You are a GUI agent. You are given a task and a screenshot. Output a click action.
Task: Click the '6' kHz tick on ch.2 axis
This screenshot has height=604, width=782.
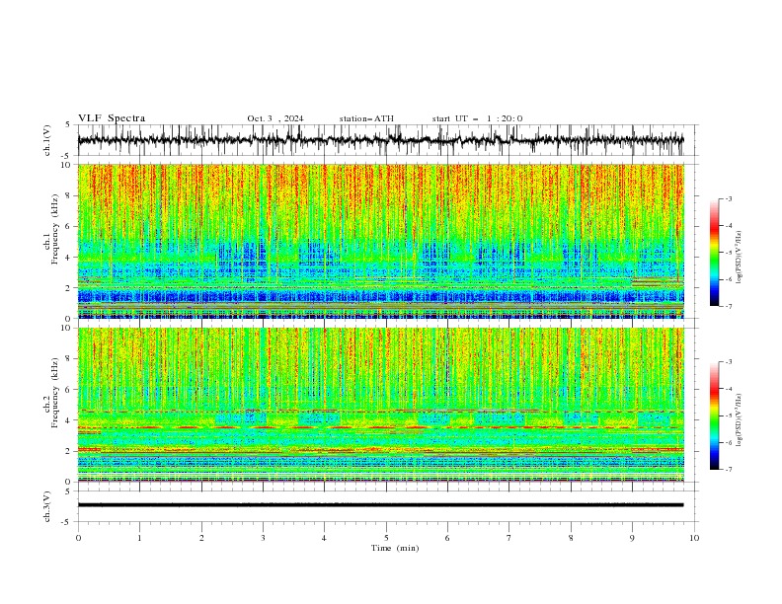69,390
